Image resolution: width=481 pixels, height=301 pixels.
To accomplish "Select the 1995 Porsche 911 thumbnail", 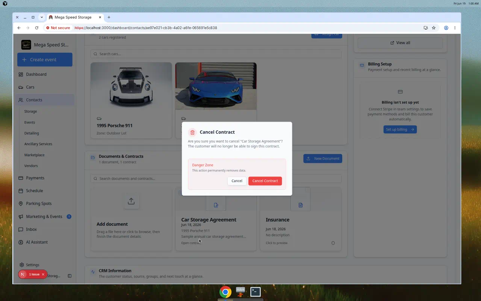I will coord(131,86).
